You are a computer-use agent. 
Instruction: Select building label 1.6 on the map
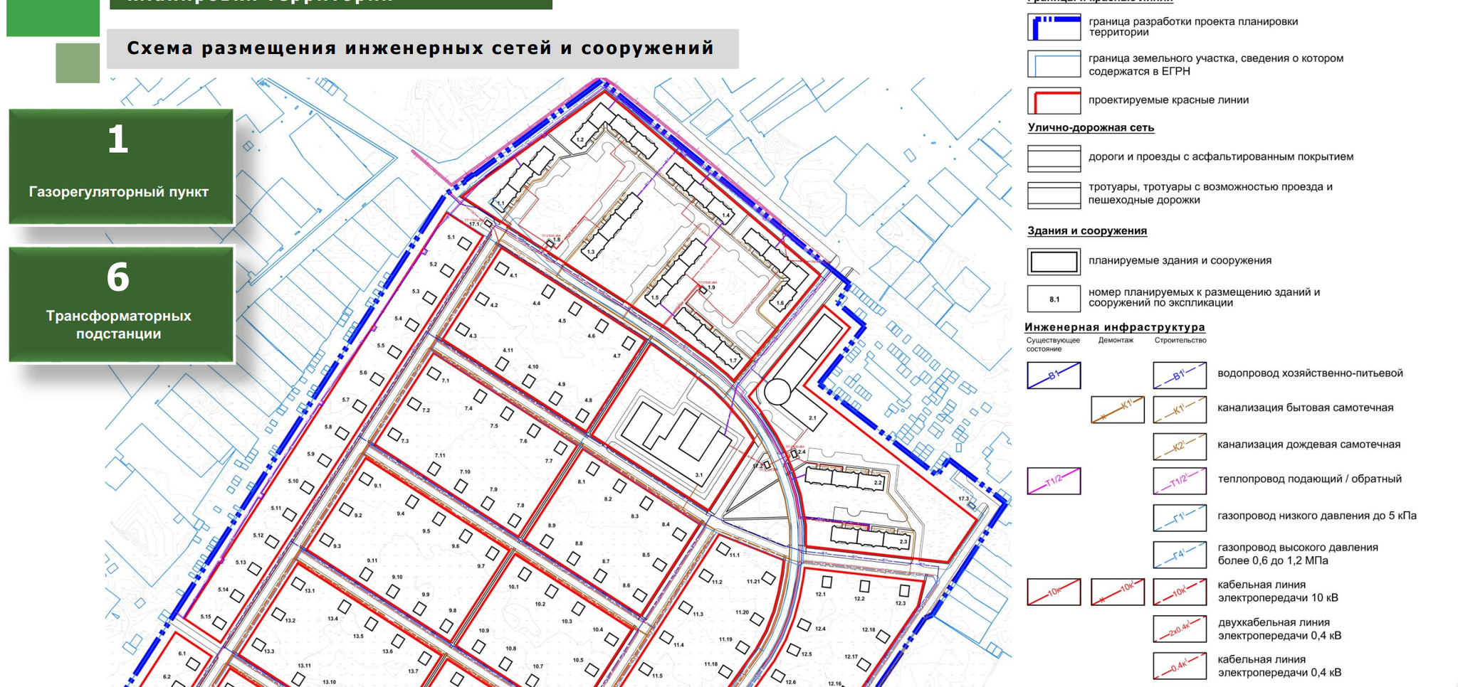(x=780, y=303)
